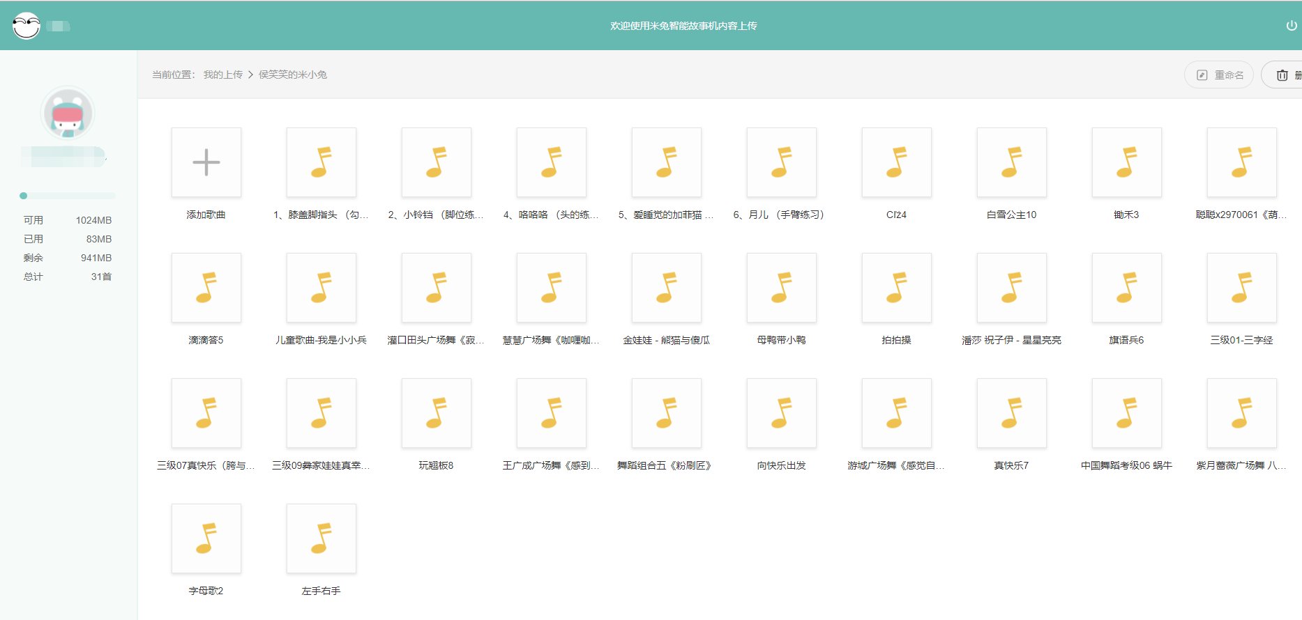Click the storage usage progress bar
This screenshot has height=620, width=1302.
point(68,196)
